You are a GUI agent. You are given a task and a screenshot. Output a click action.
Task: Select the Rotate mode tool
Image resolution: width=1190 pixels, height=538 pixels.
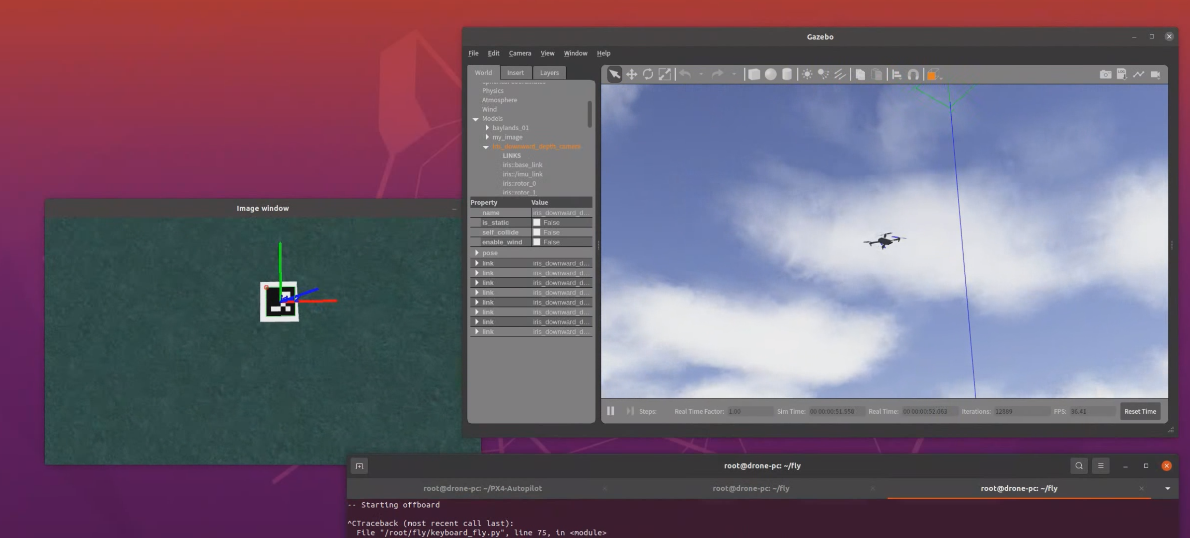(648, 75)
